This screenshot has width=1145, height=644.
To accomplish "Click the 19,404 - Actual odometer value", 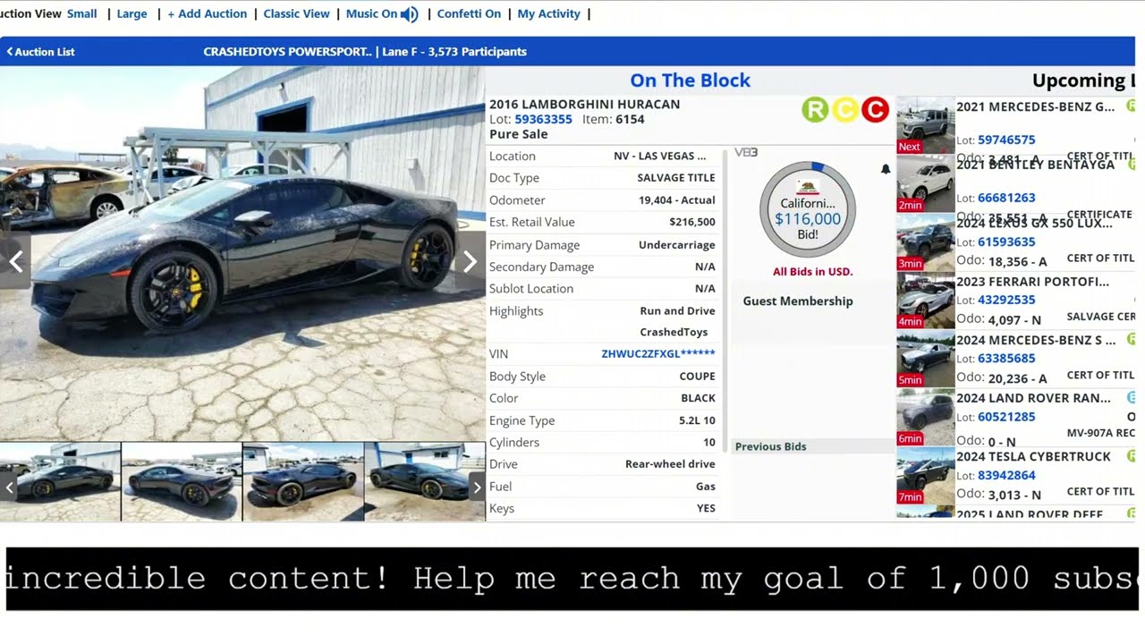I will click(x=677, y=200).
